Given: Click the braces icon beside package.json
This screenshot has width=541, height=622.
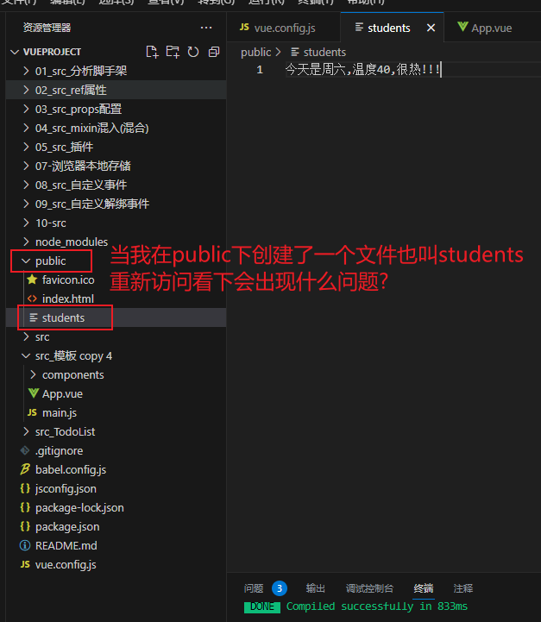Looking at the screenshot, I should point(25,526).
